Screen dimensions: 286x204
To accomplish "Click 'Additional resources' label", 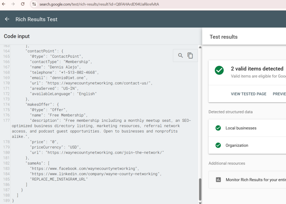I will coord(227,163).
